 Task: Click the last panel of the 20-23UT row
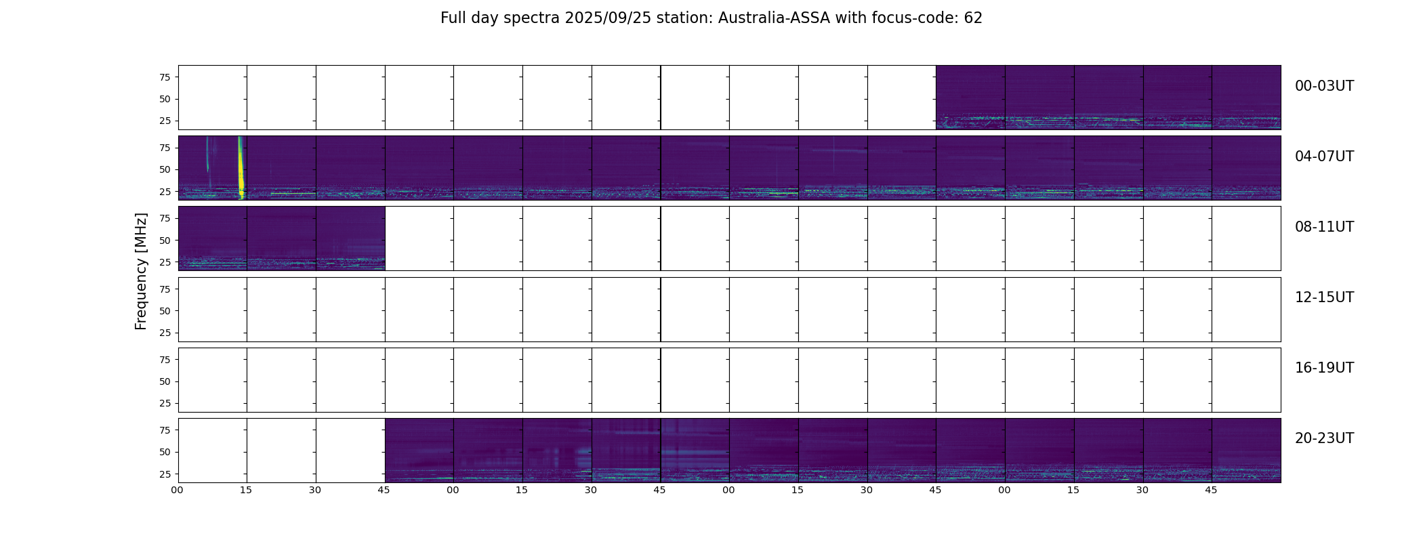tap(1246, 451)
